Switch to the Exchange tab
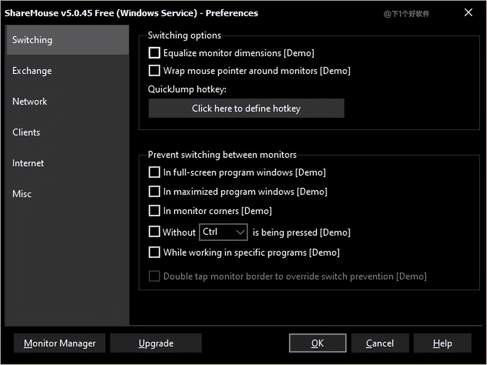The image size is (487, 365). point(32,71)
